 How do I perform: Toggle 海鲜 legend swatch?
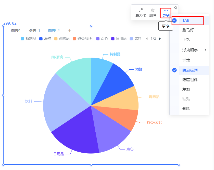[41, 39]
